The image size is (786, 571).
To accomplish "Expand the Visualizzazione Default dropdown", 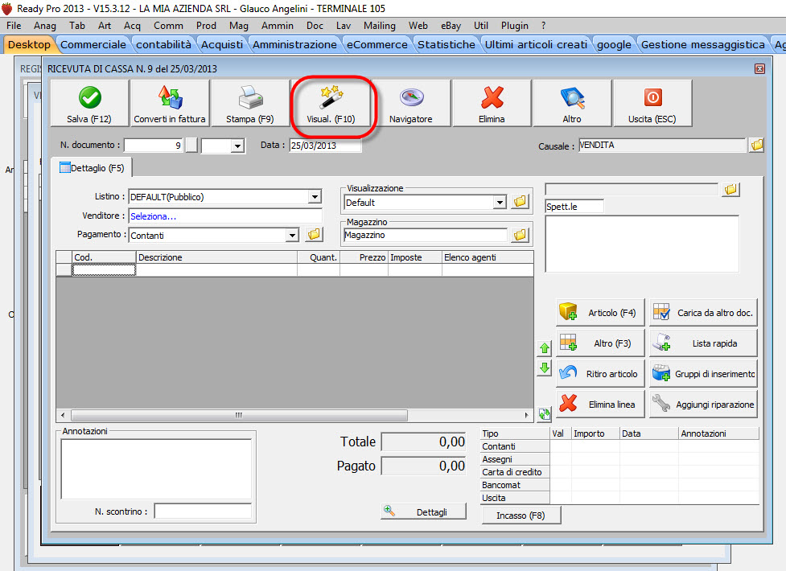I will point(500,203).
